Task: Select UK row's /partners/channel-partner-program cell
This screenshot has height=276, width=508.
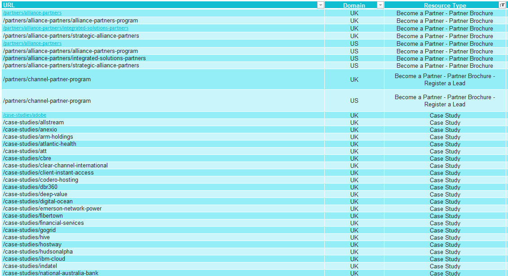Action: 163,79
